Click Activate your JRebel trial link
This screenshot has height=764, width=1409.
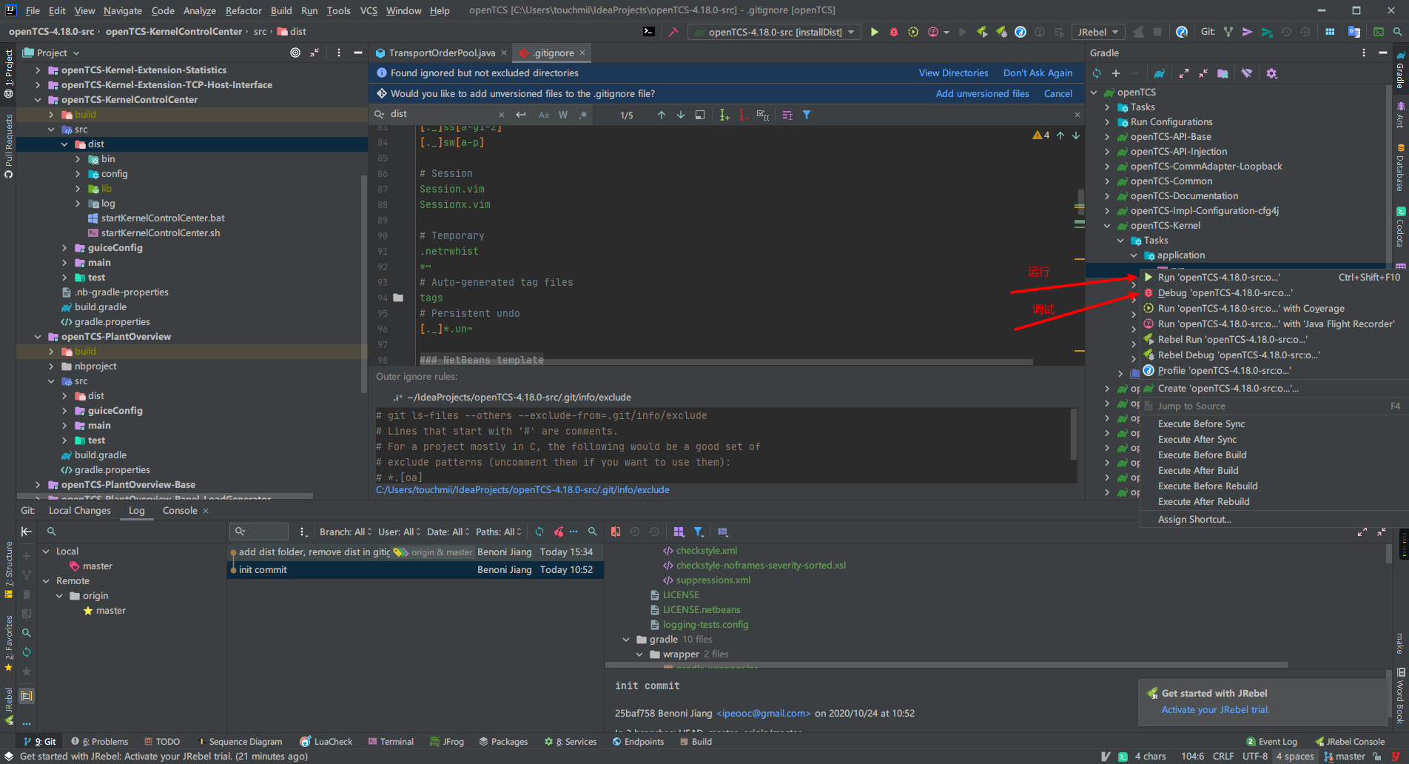1215,709
